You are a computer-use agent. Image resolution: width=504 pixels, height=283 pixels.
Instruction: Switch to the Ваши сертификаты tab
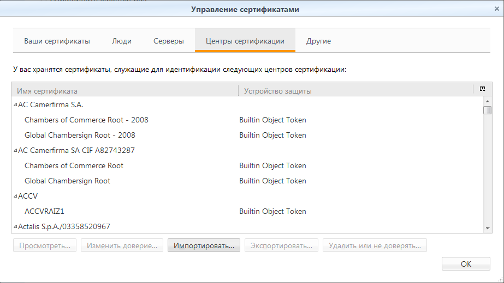pyautogui.click(x=57, y=41)
